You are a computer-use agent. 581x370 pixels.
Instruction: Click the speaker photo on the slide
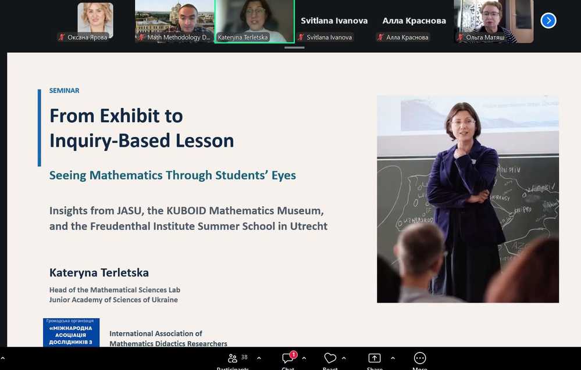click(468, 199)
